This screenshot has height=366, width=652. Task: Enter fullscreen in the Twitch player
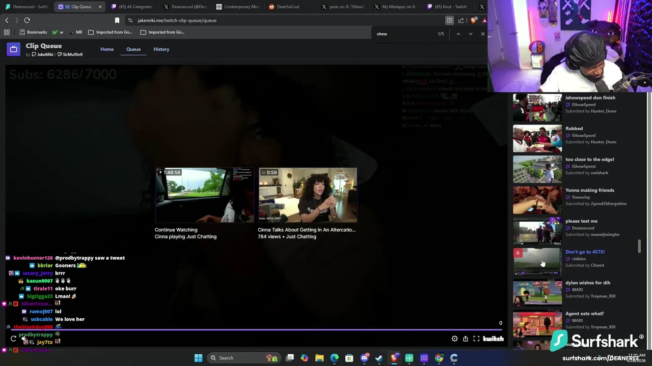click(x=476, y=339)
